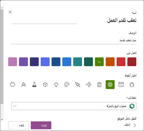
Task: Expand the back navigation chevron
Action: coord(135,125)
